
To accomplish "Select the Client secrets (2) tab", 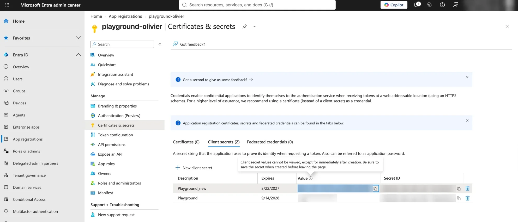I will pos(224,142).
